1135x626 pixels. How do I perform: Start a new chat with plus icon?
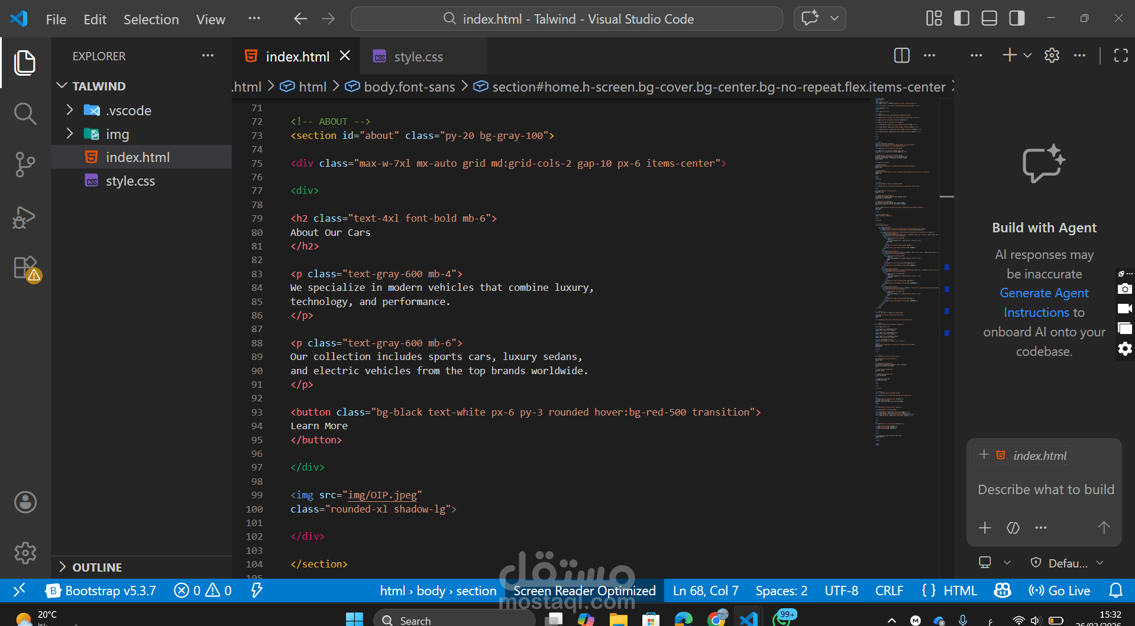tap(1010, 56)
